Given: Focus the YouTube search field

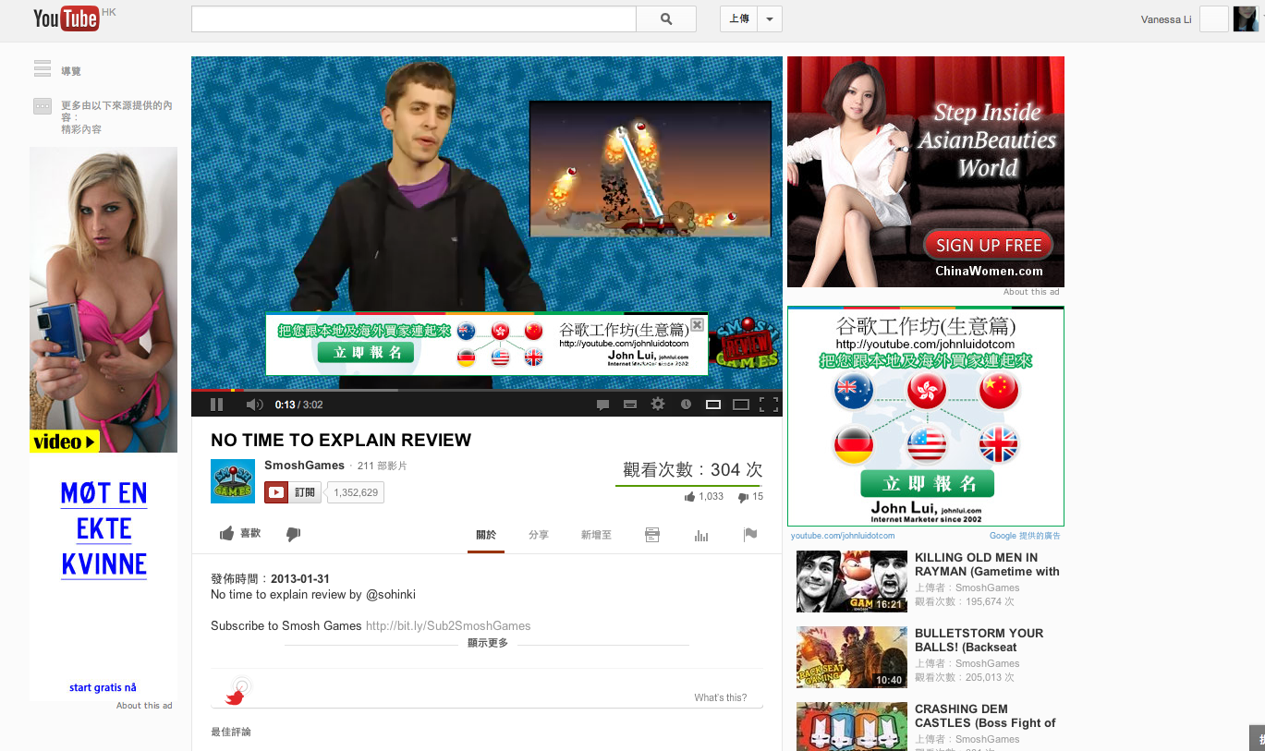Looking at the screenshot, I should point(414,19).
